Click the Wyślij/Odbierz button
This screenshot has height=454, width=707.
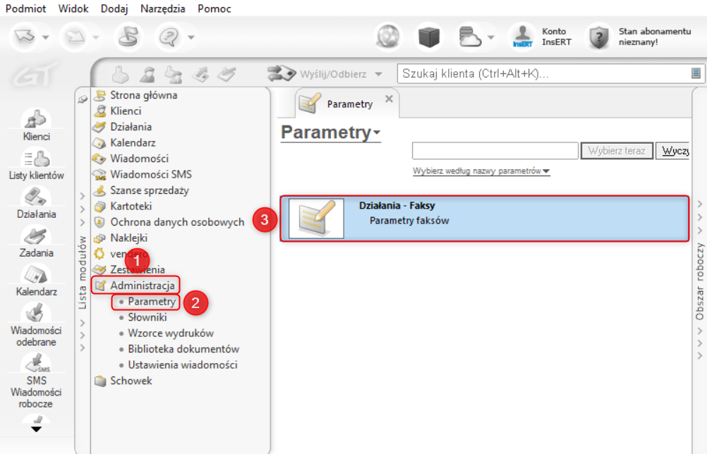pyautogui.click(x=317, y=74)
